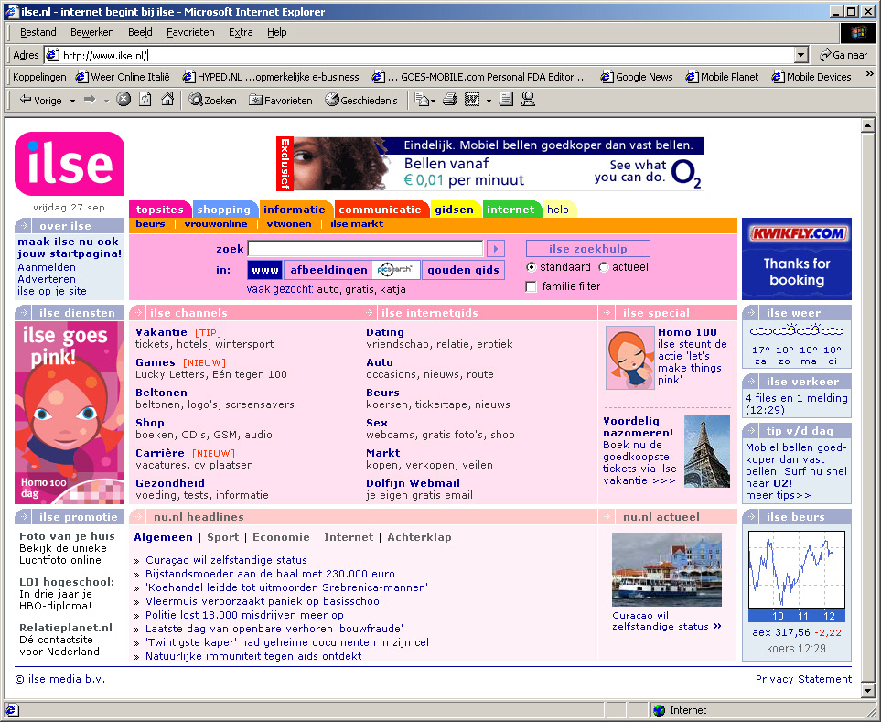Viewport: 881px width, 722px height.
Task: Open the 'Mobile Planet' link shortcut
Action: coord(722,77)
